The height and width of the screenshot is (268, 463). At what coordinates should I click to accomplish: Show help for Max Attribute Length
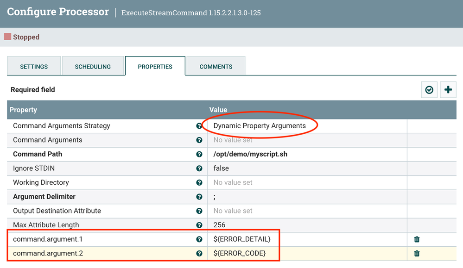tap(199, 225)
